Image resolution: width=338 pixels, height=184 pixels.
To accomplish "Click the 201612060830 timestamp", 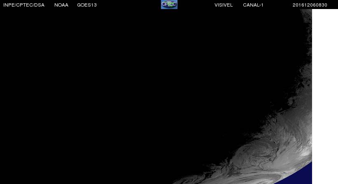I will [x=310, y=5].
